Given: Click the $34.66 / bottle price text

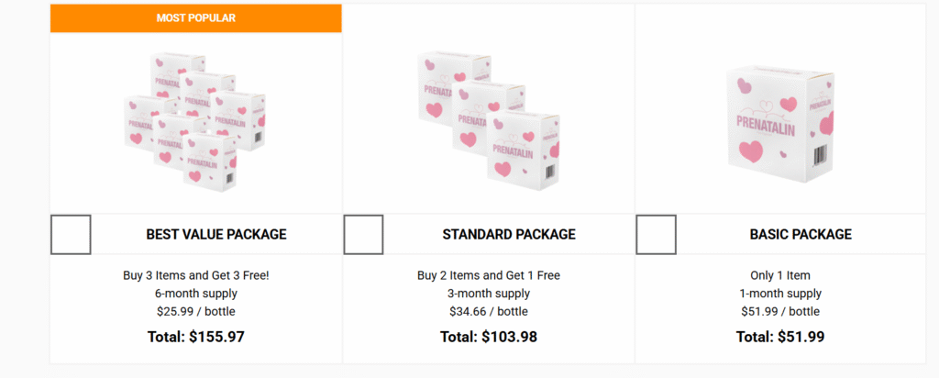Looking at the screenshot, I should [x=489, y=312].
